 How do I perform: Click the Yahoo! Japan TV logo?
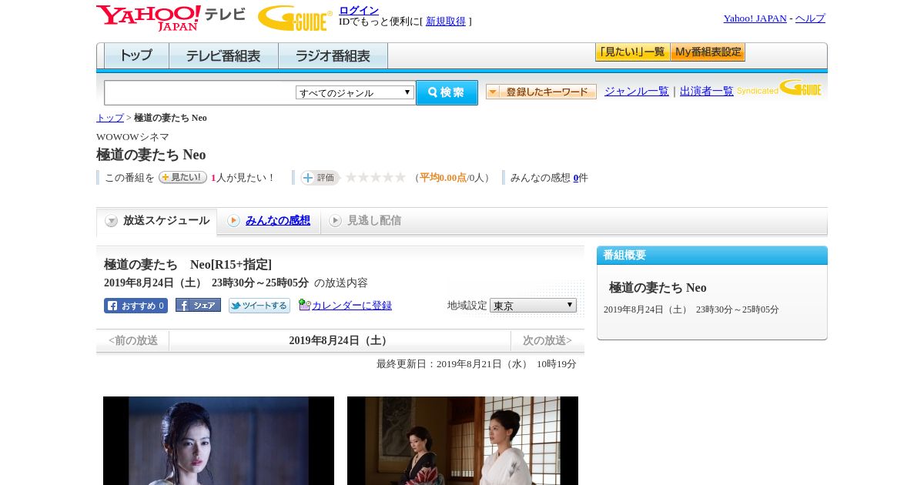coord(171,18)
